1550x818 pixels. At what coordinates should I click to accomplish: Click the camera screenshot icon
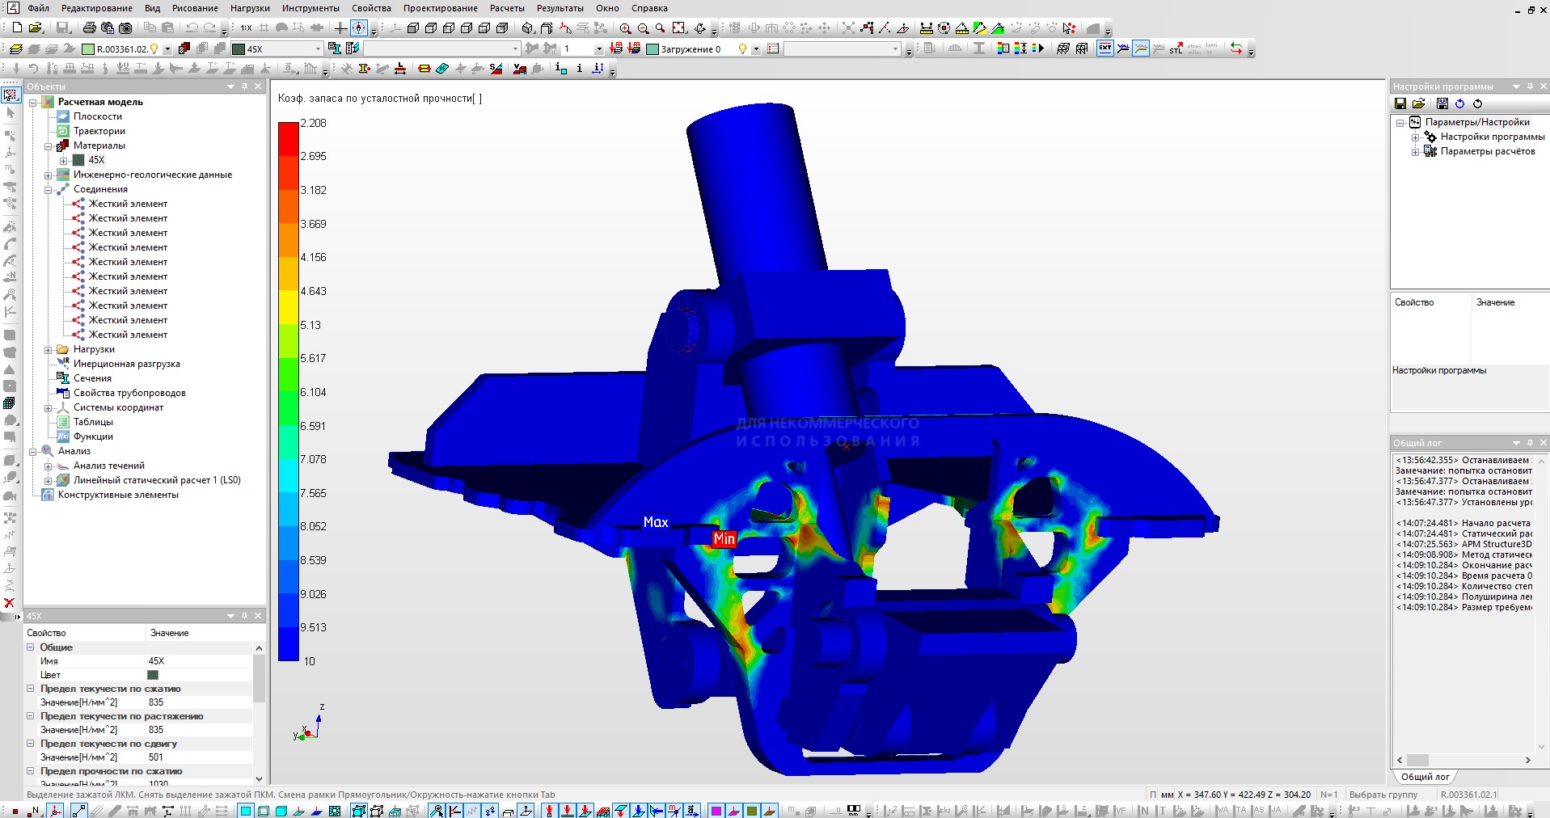coord(125,28)
